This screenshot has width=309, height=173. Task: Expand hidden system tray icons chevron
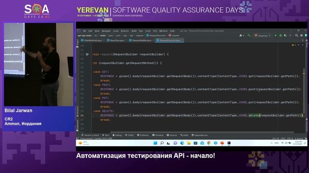point(271,143)
